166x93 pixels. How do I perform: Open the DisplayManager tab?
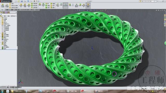[9, 12]
